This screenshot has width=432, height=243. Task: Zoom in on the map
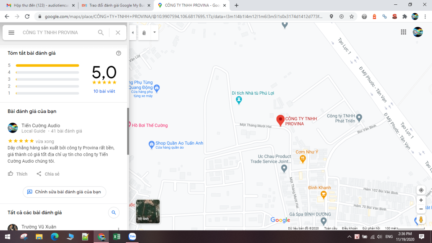[421, 200]
